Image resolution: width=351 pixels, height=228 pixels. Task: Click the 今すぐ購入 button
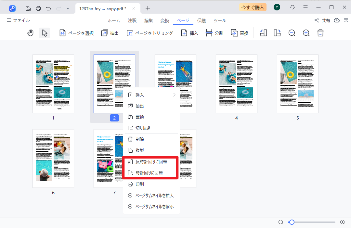pos(253,7)
